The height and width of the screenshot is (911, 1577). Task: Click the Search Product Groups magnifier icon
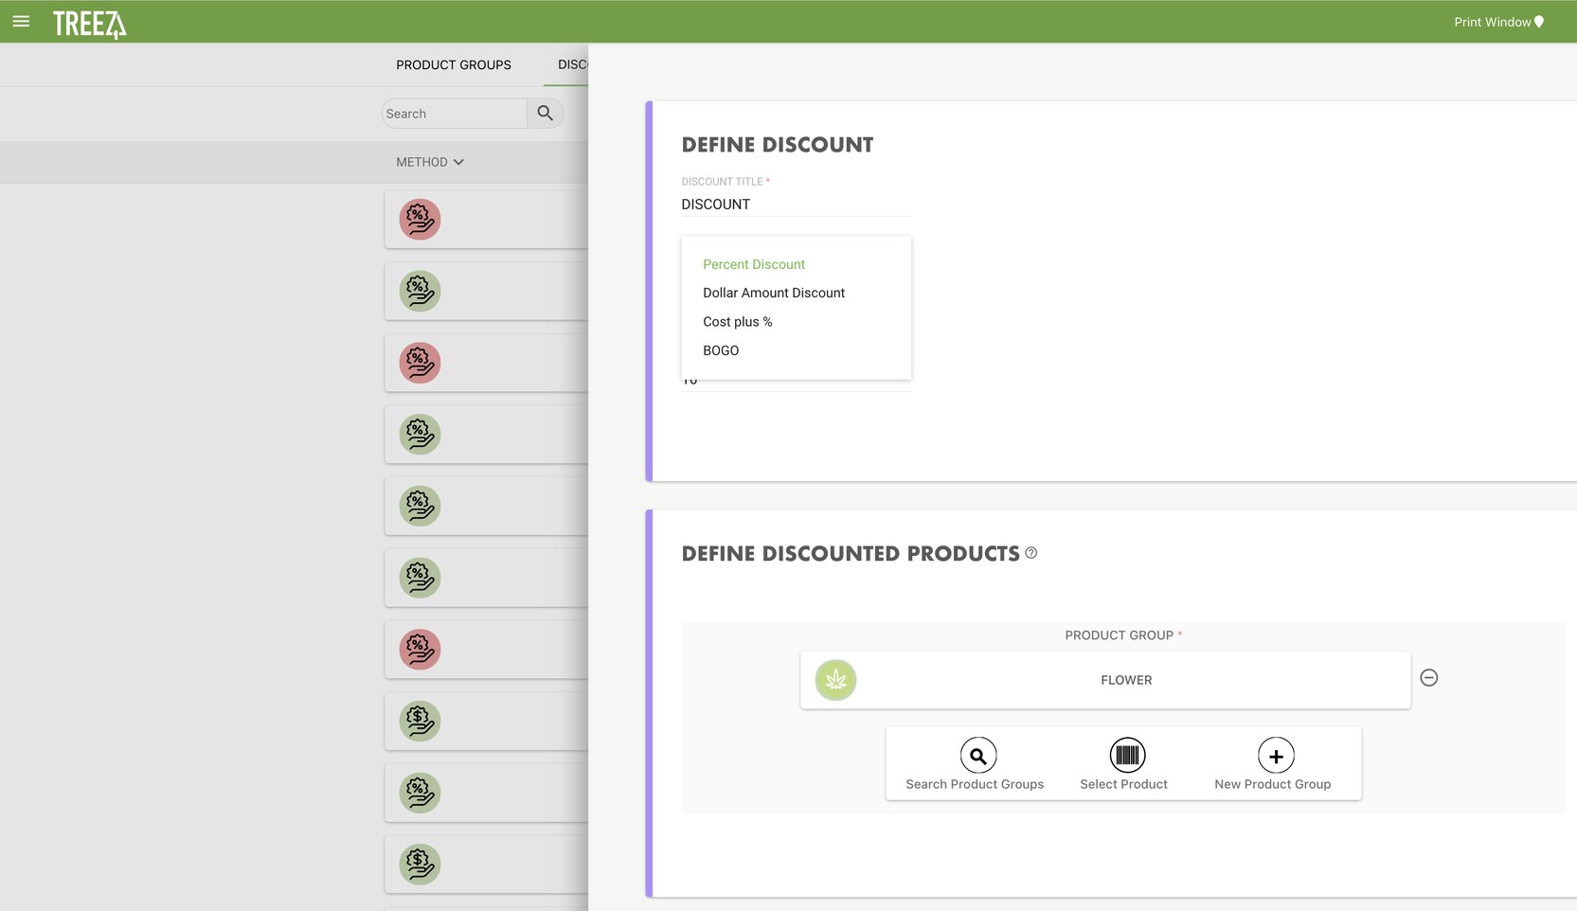point(977,755)
